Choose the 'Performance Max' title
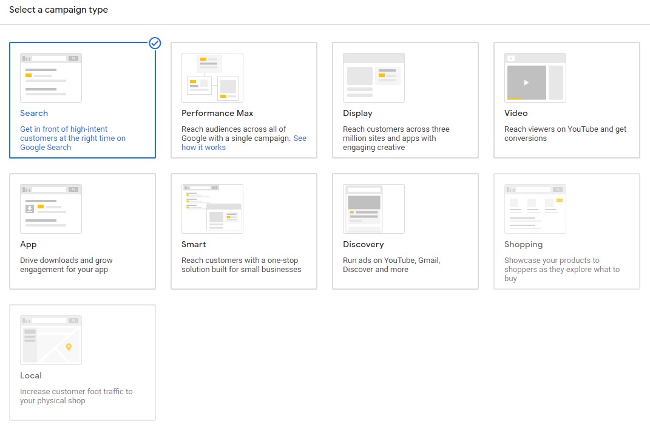Screen dimensions: 650x430 [x=217, y=113]
